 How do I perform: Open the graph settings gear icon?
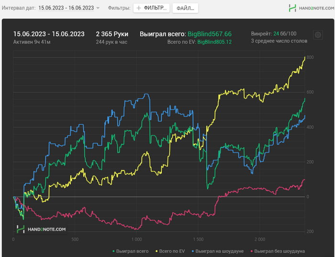pos(318,35)
